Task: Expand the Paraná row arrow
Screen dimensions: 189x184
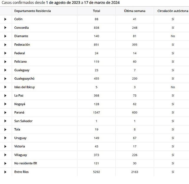Action: [x=5, y=113]
